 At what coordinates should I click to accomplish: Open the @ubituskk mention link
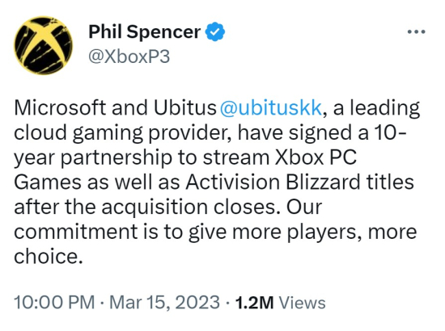[271, 108]
